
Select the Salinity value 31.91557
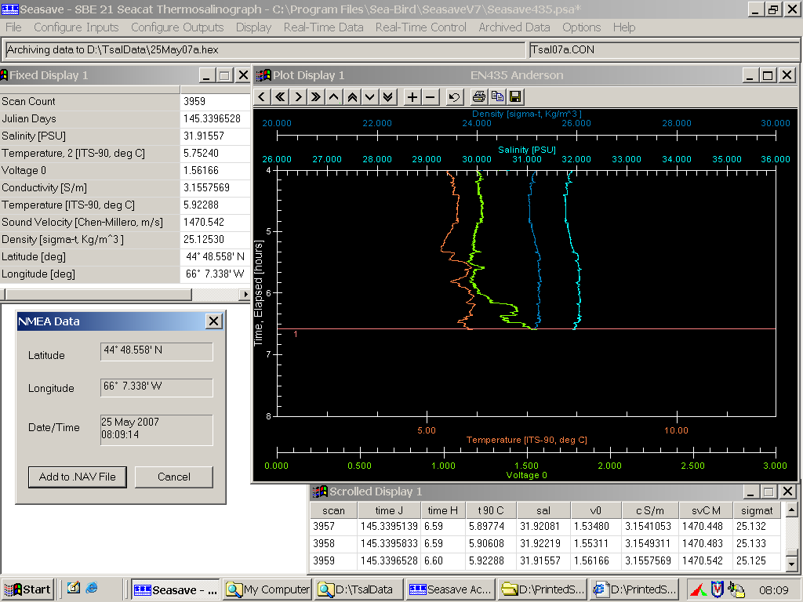pyautogui.click(x=204, y=136)
